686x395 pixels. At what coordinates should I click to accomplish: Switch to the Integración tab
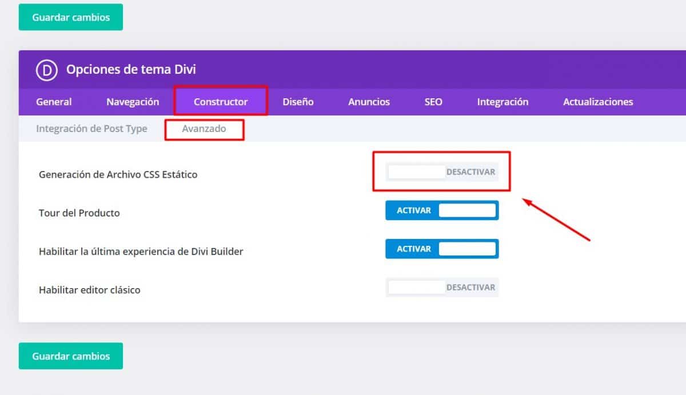pyautogui.click(x=502, y=102)
